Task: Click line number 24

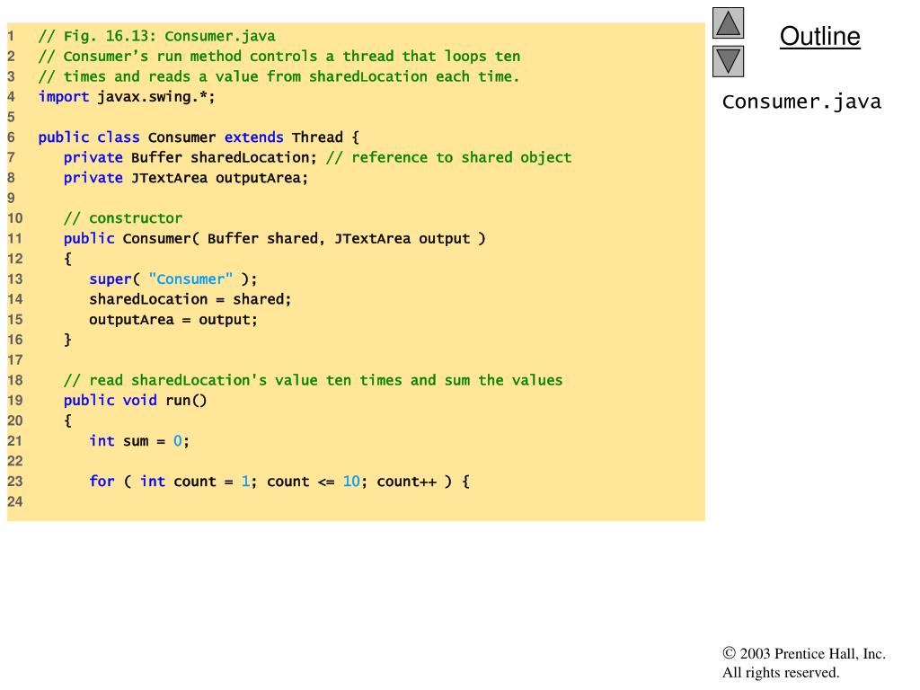Action: (15, 501)
